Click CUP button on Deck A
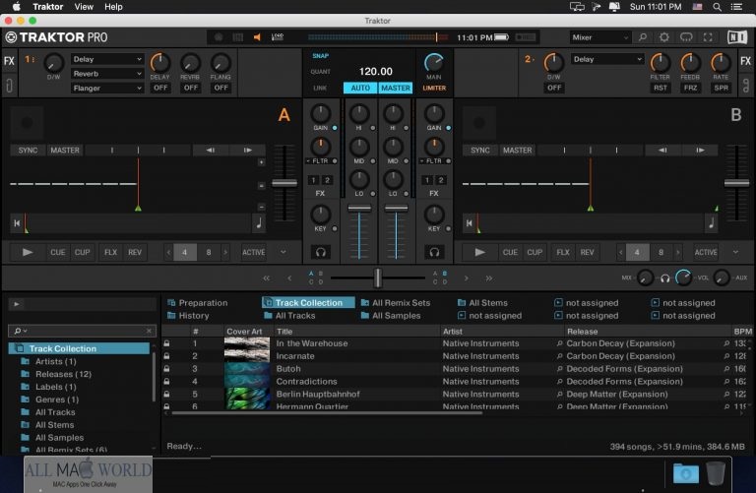Viewport: 756px width, 493px height. pyautogui.click(x=82, y=252)
